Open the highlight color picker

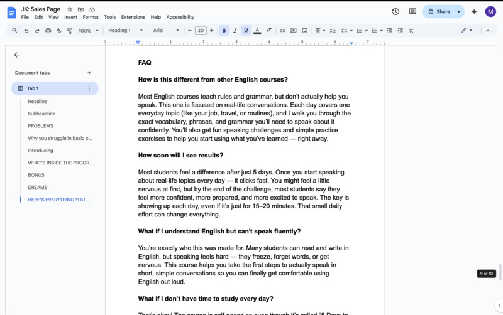click(x=269, y=30)
